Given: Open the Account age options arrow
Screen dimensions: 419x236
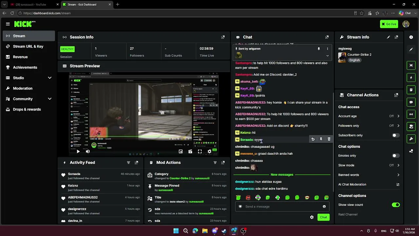Looking at the screenshot, I should click(398, 116).
